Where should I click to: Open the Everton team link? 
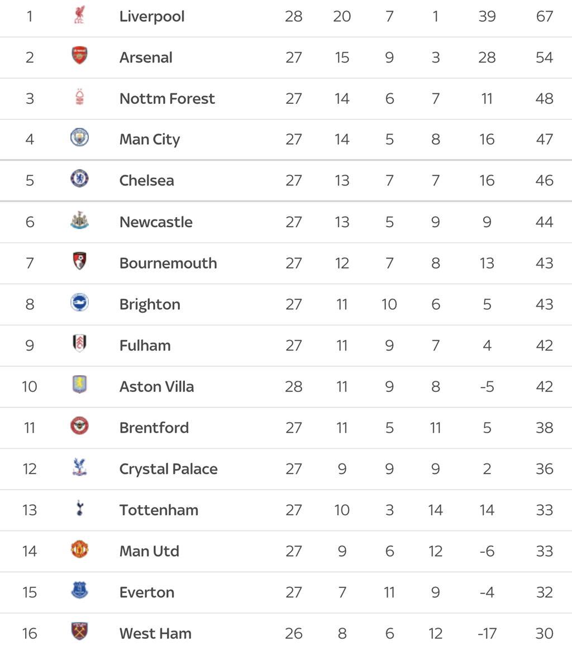point(147,592)
